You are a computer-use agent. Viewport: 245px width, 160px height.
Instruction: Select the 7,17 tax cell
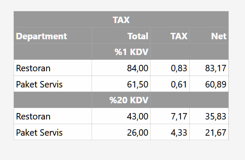[170, 116]
